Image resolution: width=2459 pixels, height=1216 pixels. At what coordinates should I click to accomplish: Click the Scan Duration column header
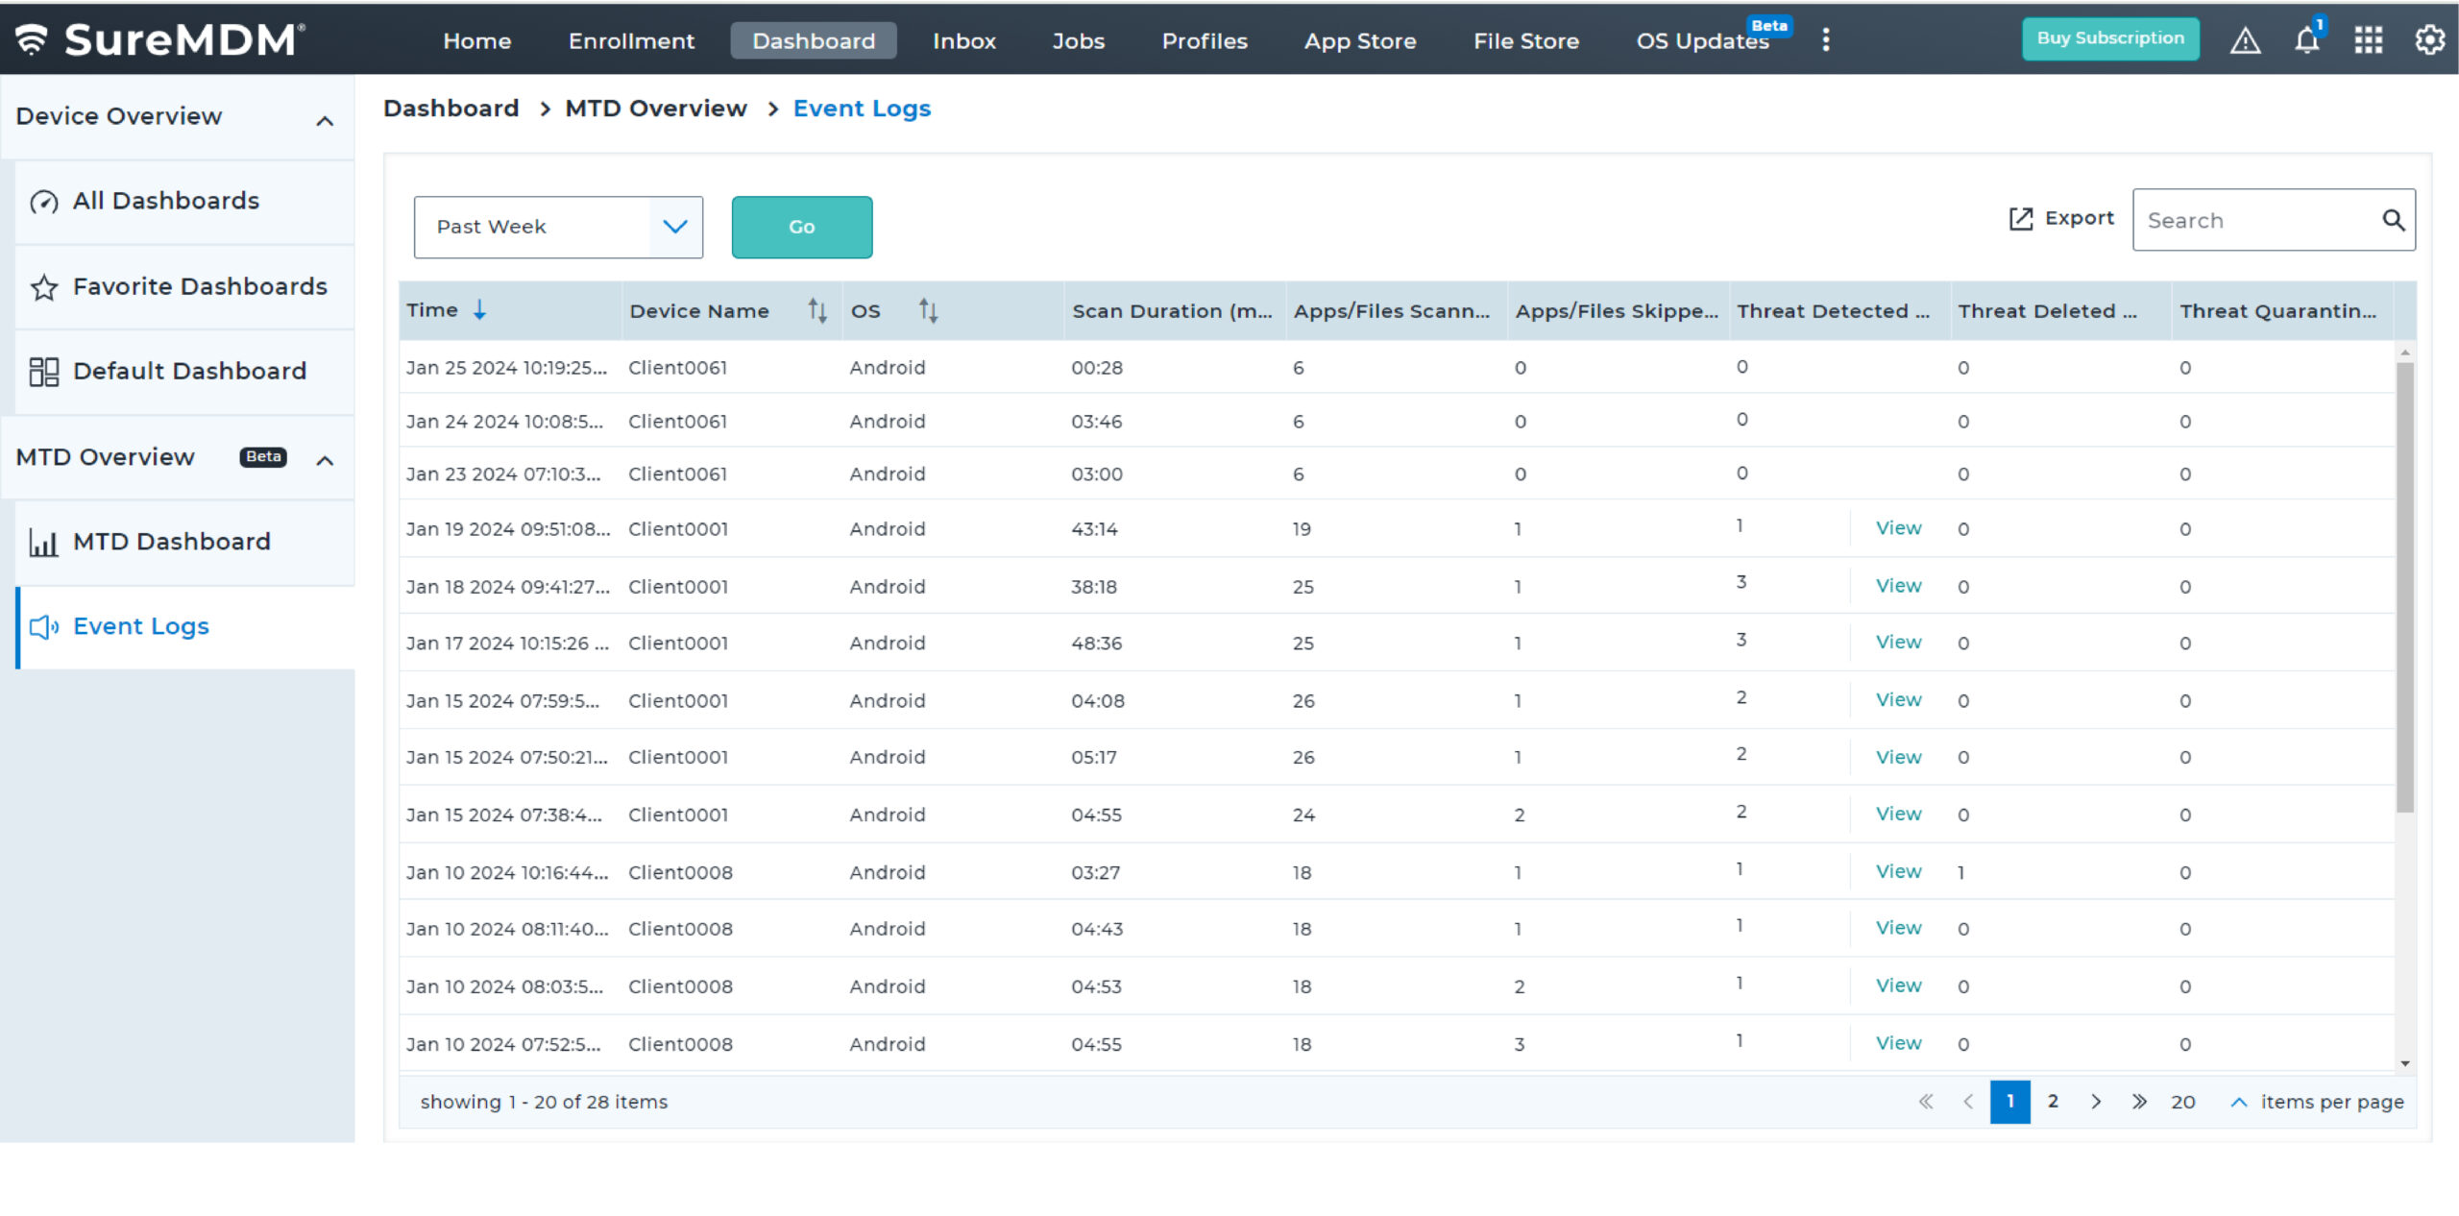click(x=1173, y=311)
